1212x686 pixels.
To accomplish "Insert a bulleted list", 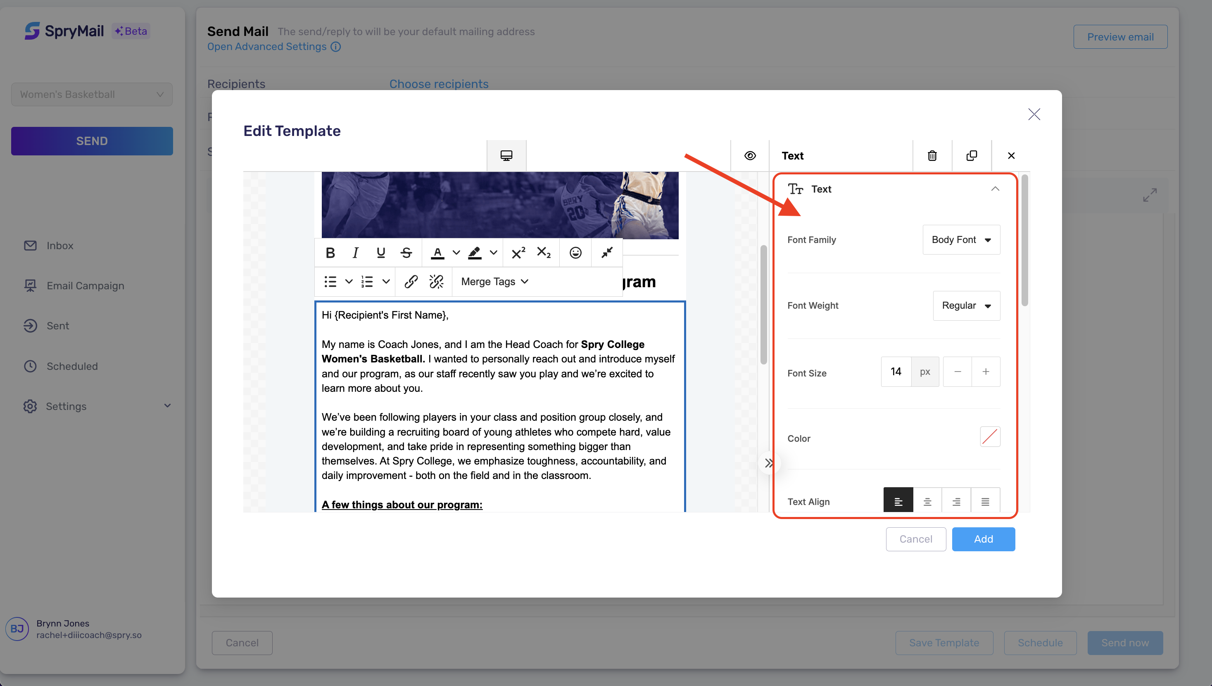I will coord(330,282).
